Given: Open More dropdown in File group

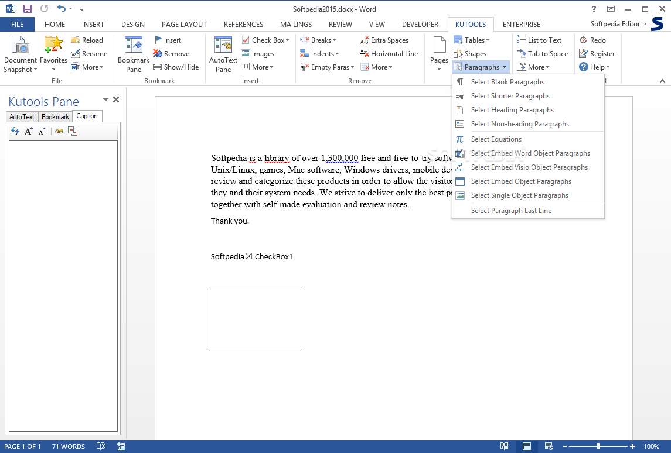Looking at the screenshot, I should click(87, 67).
